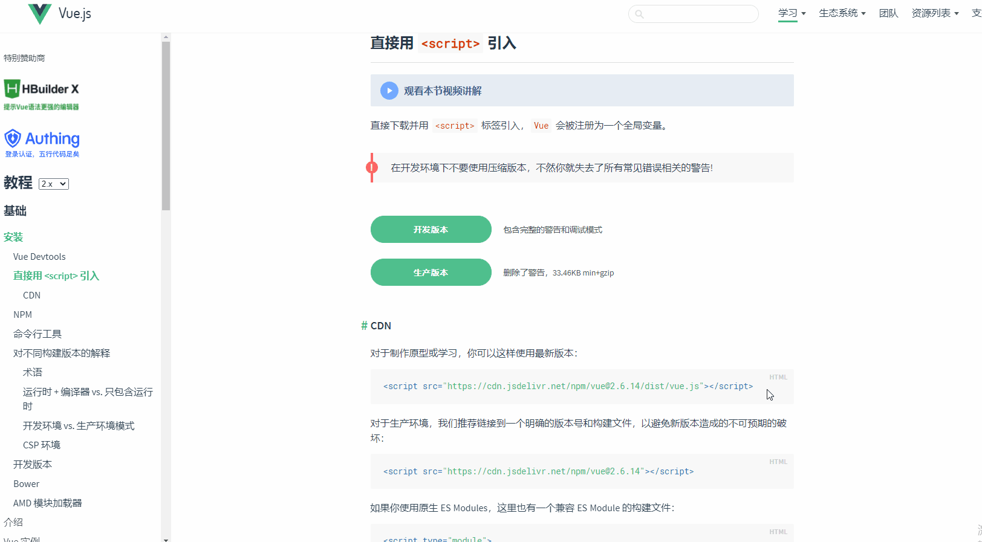This screenshot has height=542, width=982.
Task: Click the 开发版本 download button
Action: point(431,230)
